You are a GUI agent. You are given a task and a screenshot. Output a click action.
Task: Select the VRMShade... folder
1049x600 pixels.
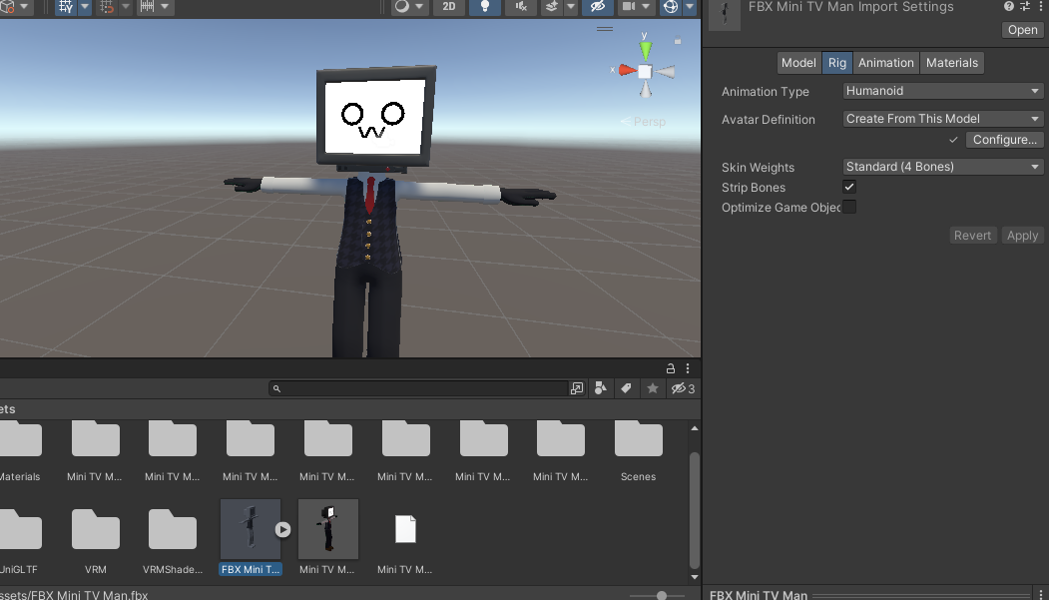pyautogui.click(x=173, y=540)
